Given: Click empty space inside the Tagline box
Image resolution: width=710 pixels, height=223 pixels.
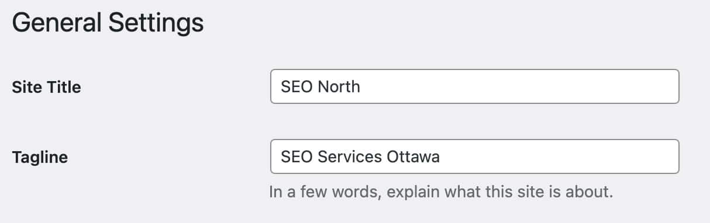Looking at the screenshot, I should point(559,157).
